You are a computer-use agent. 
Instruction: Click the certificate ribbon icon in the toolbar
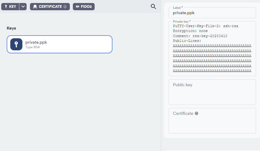coord(35,7)
